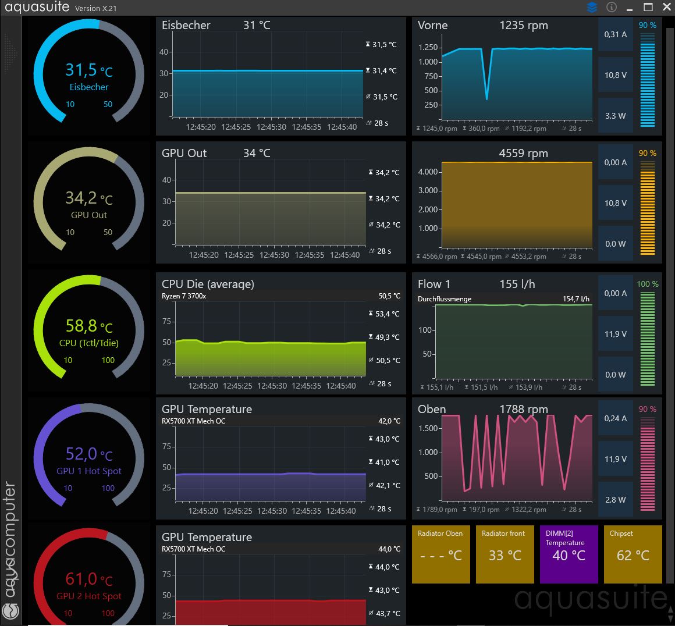Click the CPU Die (average) title
Image resolution: width=675 pixels, height=626 pixels.
coord(208,284)
